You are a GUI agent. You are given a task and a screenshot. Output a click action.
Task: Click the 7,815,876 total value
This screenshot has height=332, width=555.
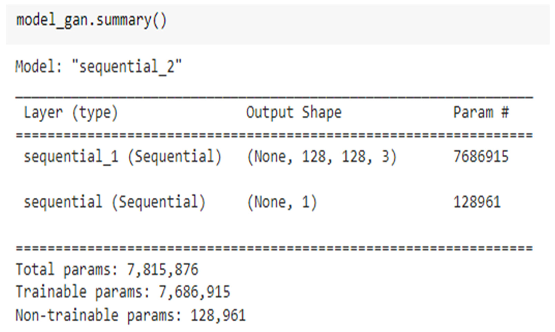[x=163, y=269]
